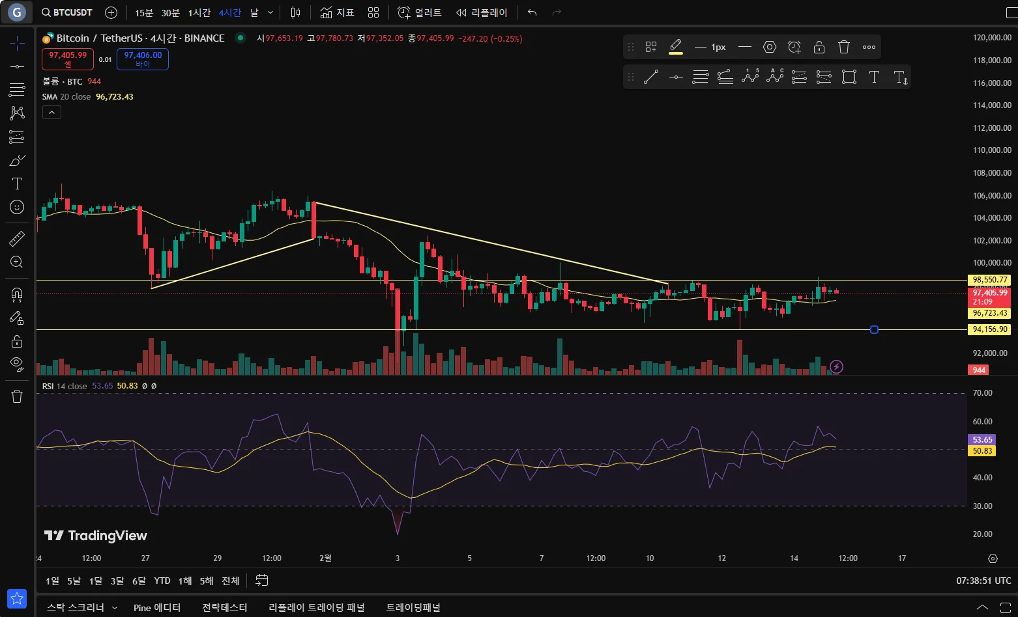Image resolution: width=1018 pixels, height=617 pixels.
Task: Open the indicator templates grid icon
Action: [x=373, y=12]
